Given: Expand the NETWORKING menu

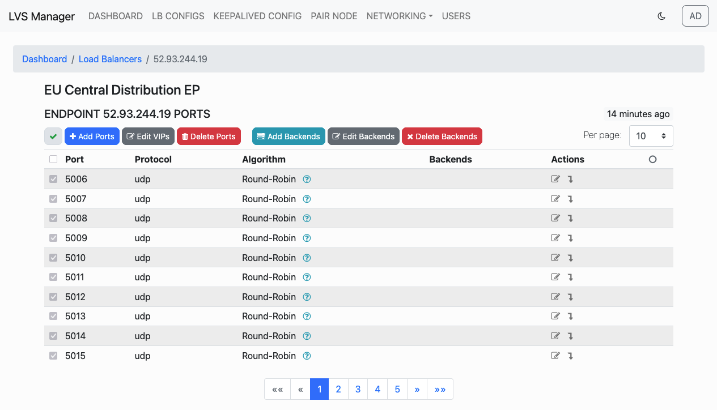Looking at the screenshot, I should click(x=400, y=16).
